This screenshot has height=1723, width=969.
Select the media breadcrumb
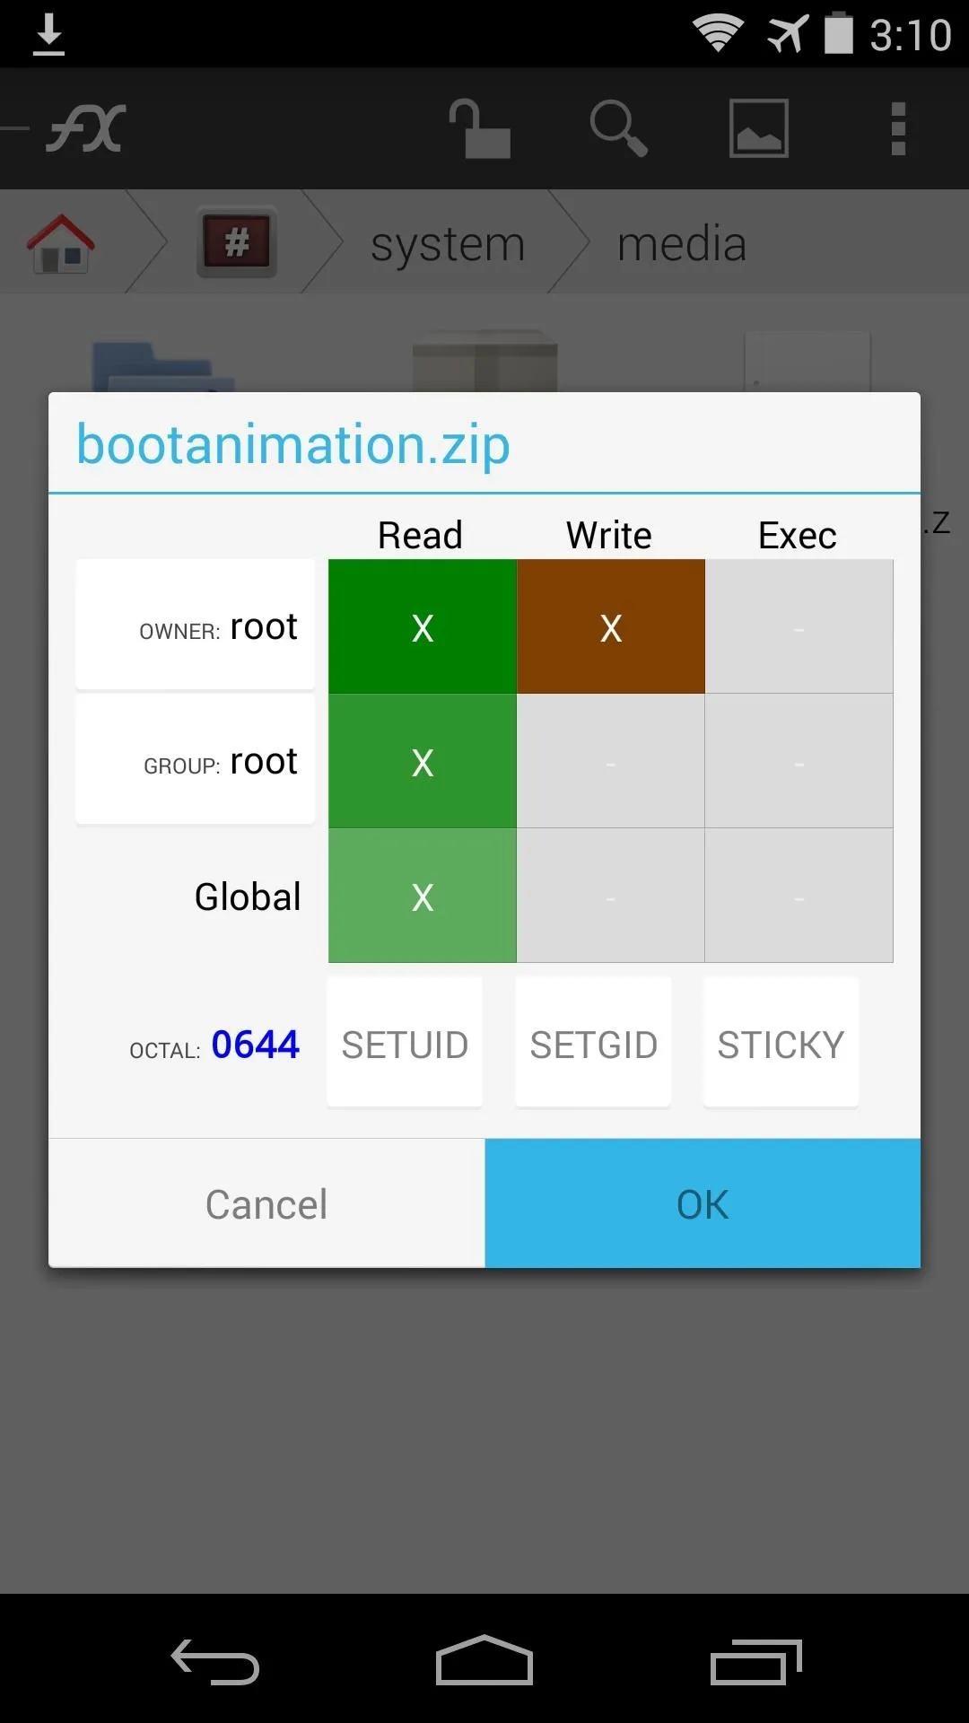pyautogui.click(x=682, y=243)
